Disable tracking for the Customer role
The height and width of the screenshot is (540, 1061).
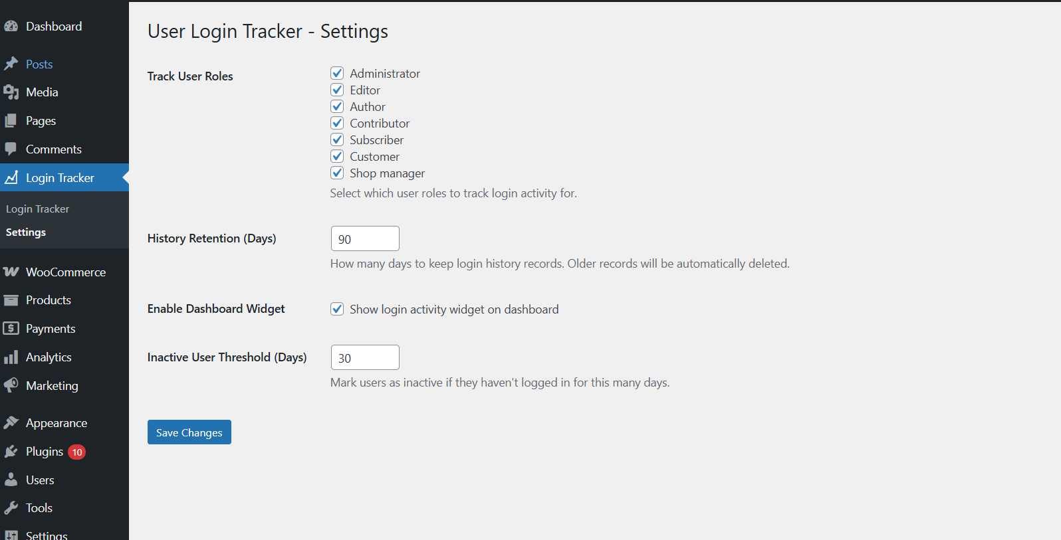point(337,156)
